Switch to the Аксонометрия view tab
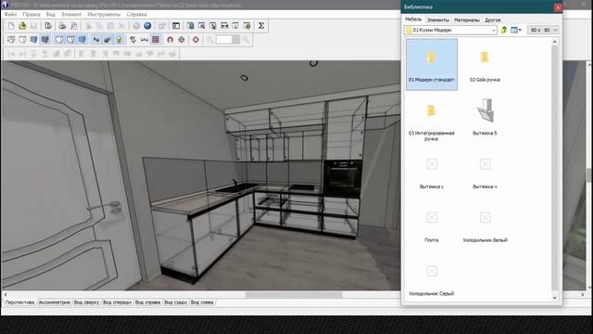The width and height of the screenshot is (593, 334). point(55,302)
